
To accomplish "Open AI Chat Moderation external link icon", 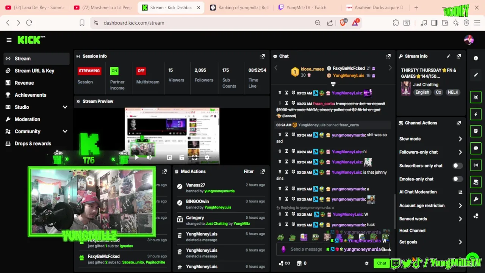I will pyautogui.click(x=460, y=192).
